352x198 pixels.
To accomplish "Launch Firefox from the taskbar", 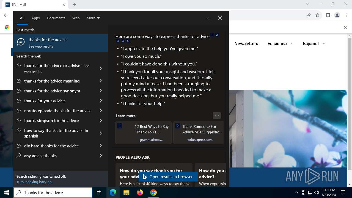I will (x=140, y=193).
